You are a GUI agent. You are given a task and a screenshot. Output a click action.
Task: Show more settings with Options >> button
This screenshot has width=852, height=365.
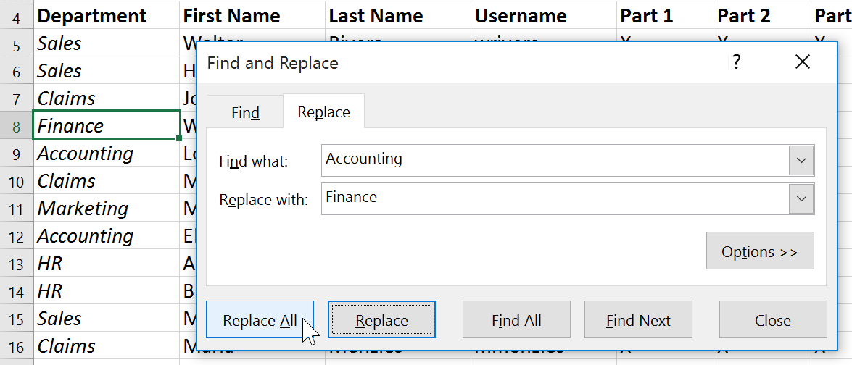click(x=759, y=251)
